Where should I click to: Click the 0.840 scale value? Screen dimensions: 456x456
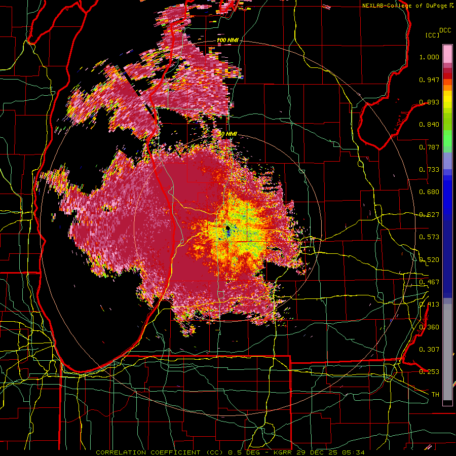pyautogui.click(x=429, y=125)
